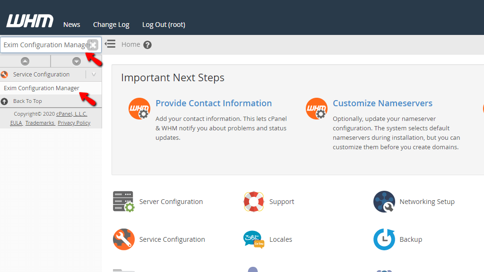The width and height of the screenshot is (484, 272).
Task: Open the Trademarks link
Action: tap(40, 123)
